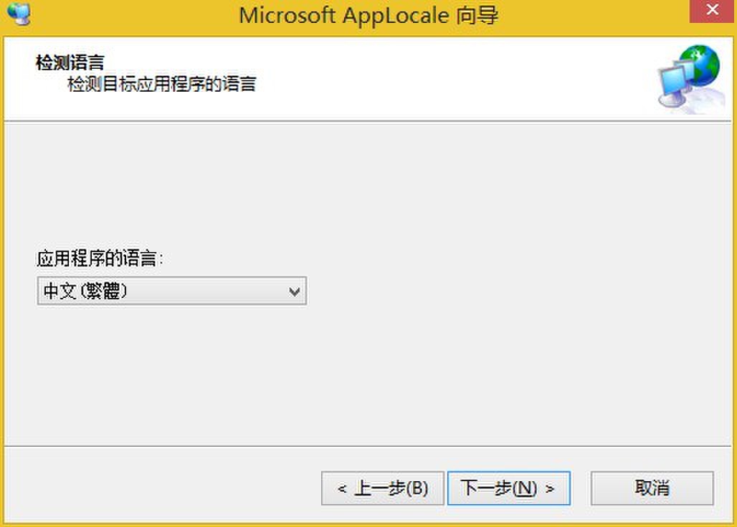Click the Microsoft AppLocale 向导 title text
The image size is (737, 527).
pyautogui.click(x=368, y=15)
